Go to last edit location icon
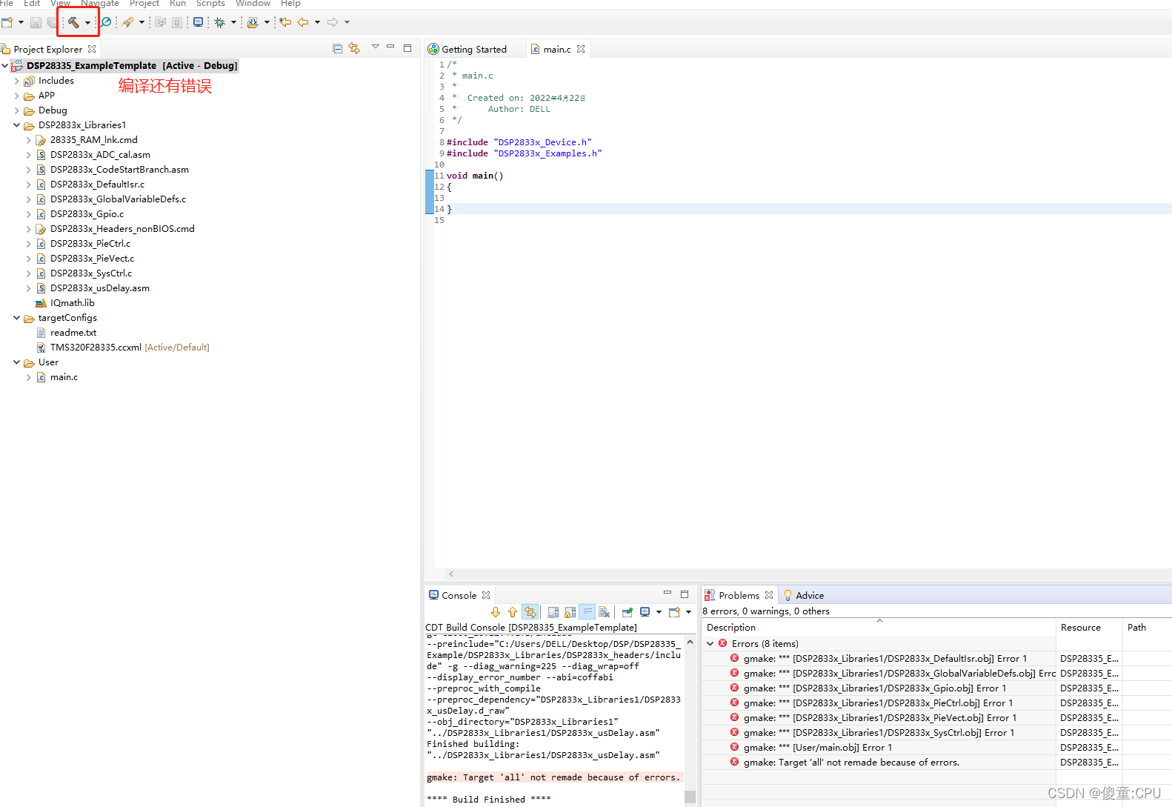 285,22
